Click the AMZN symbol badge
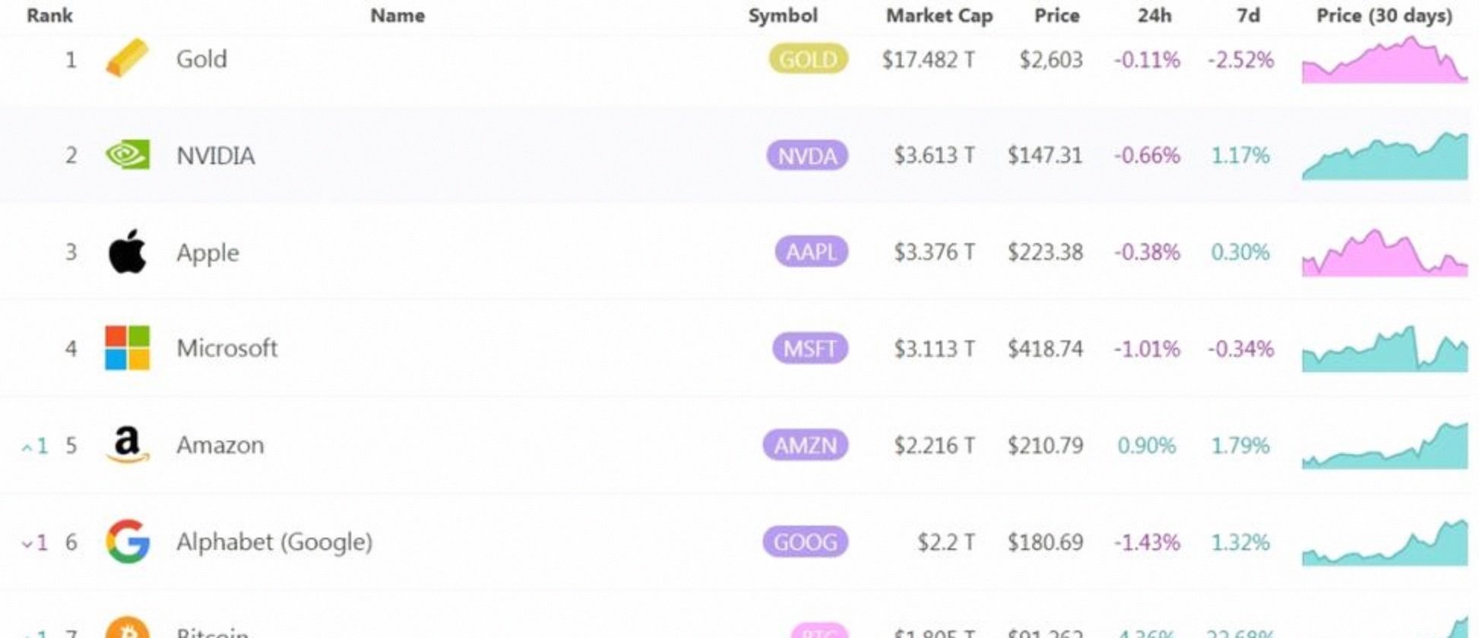Viewport: 1479px width, 638px height. pyautogui.click(x=805, y=444)
